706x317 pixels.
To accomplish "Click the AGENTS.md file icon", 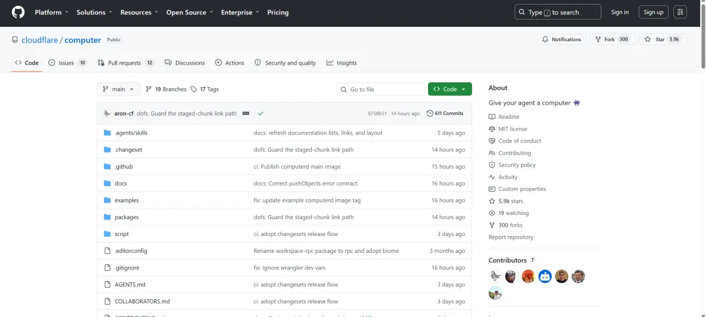I will tap(107, 284).
